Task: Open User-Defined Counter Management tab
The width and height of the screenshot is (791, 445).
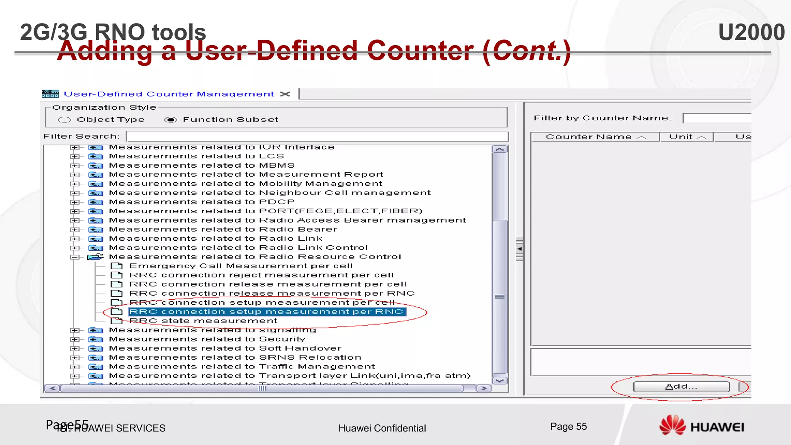Action: point(169,94)
